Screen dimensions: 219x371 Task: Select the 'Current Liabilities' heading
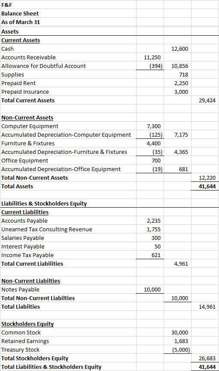coord(25,212)
